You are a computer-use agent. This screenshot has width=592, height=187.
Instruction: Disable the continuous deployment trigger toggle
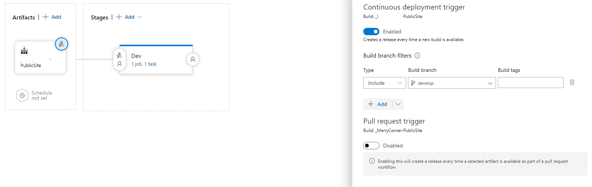click(x=371, y=32)
